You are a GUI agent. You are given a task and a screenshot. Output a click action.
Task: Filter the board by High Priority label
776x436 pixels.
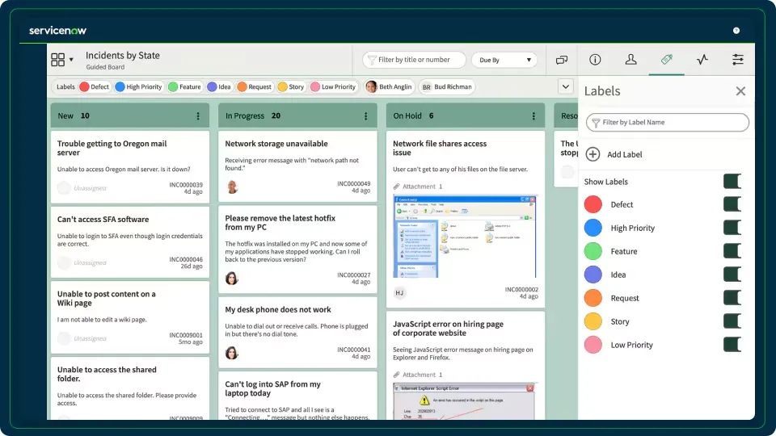click(138, 87)
